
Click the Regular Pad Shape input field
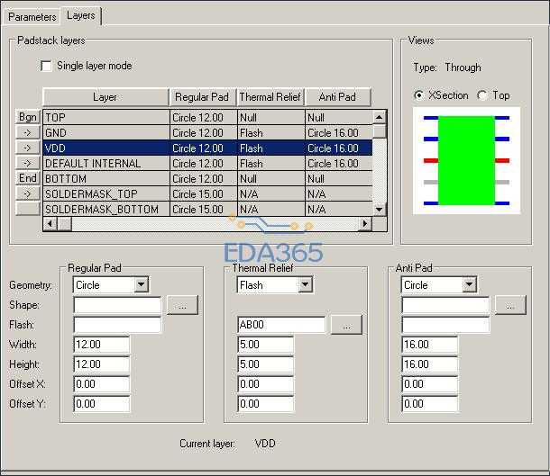pos(117,305)
